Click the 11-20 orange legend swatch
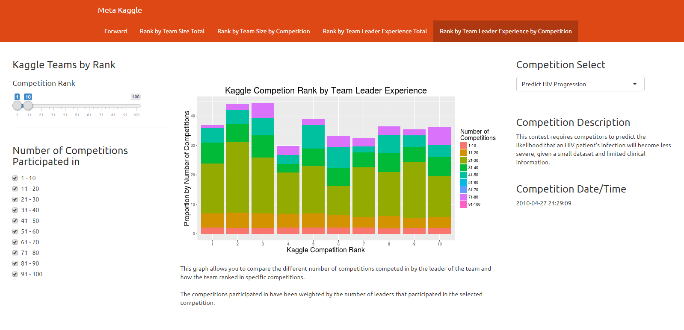This screenshot has height=330, width=684. [464, 153]
